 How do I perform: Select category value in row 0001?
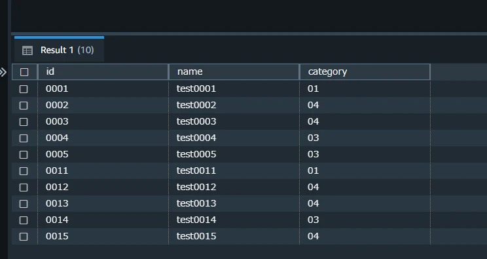pos(365,89)
